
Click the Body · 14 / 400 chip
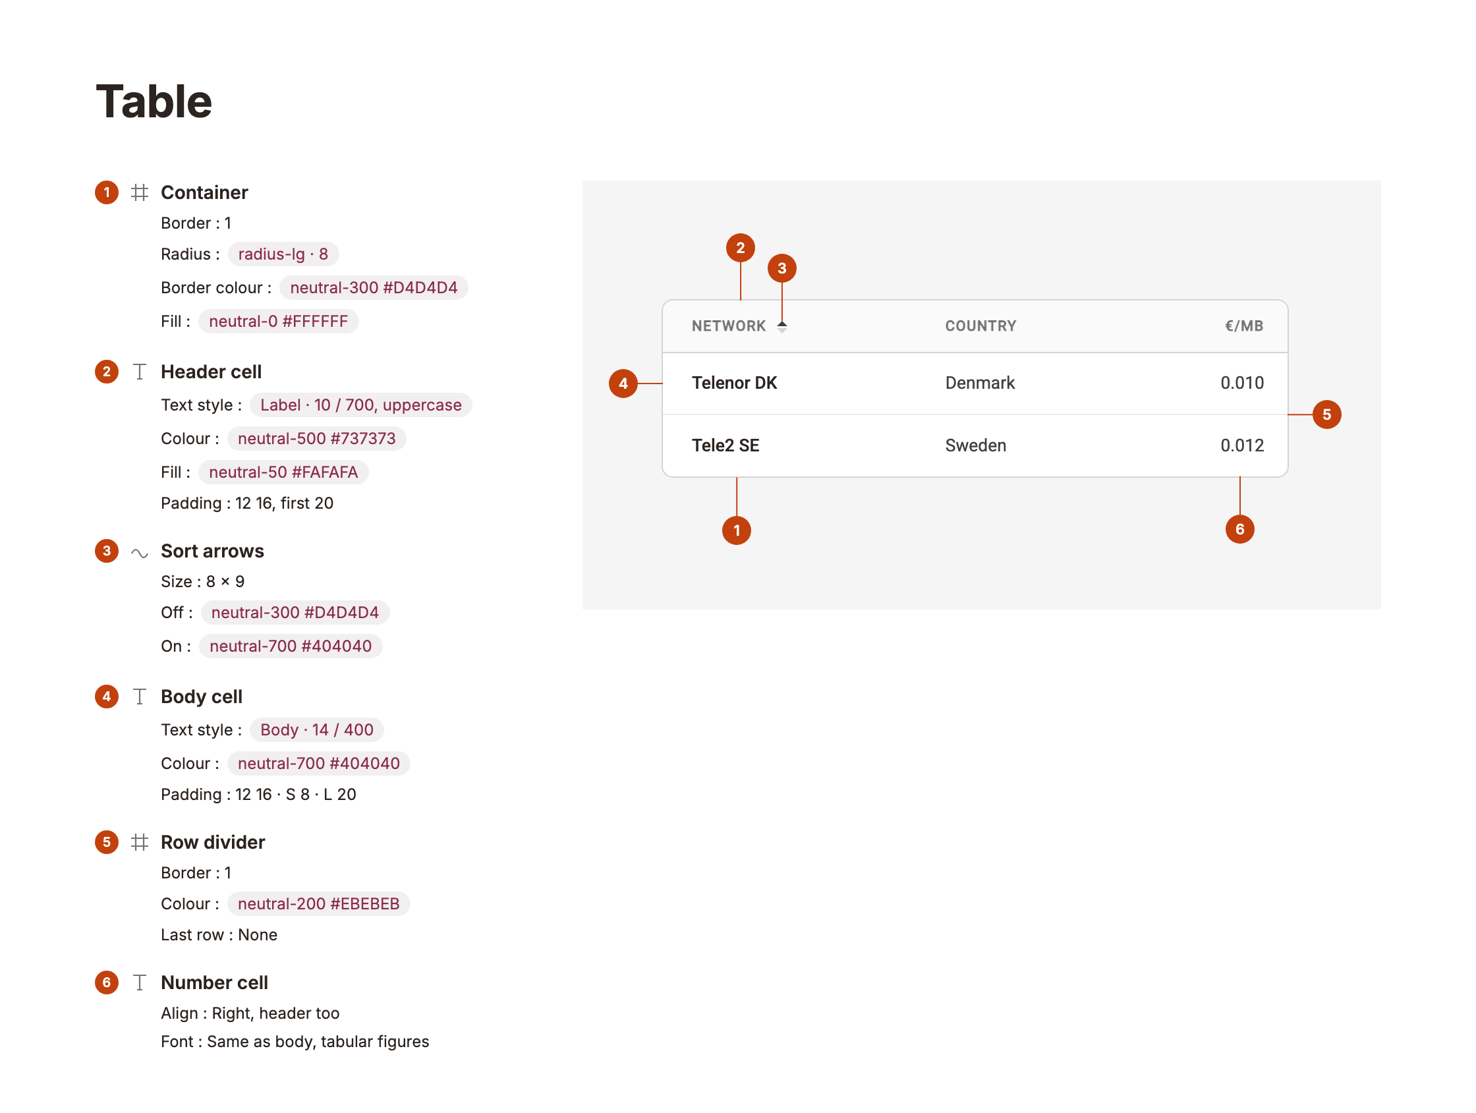(x=316, y=730)
